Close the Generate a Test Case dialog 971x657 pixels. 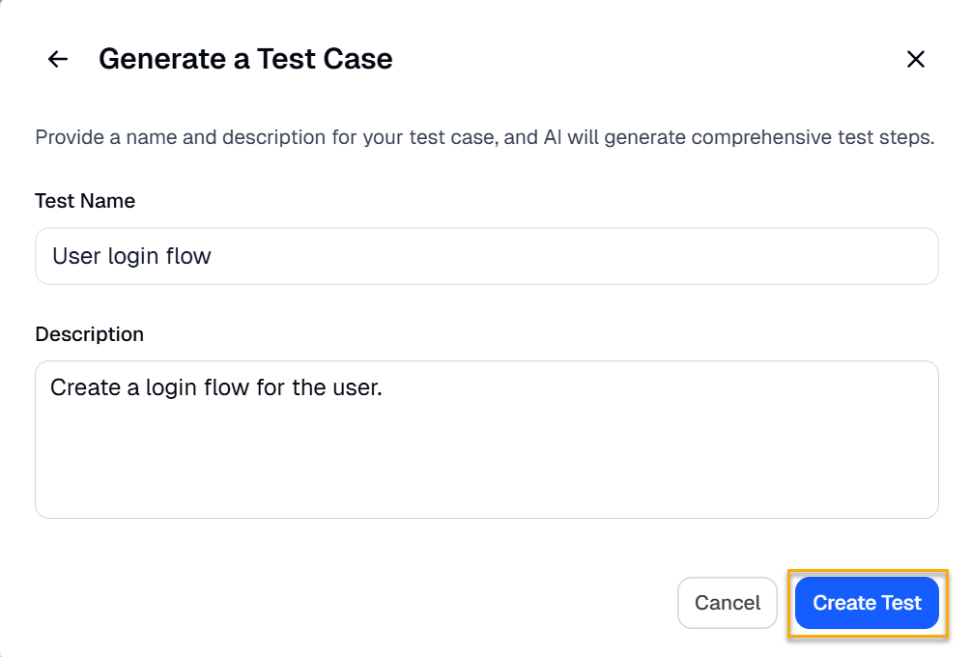[x=916, y=59]
